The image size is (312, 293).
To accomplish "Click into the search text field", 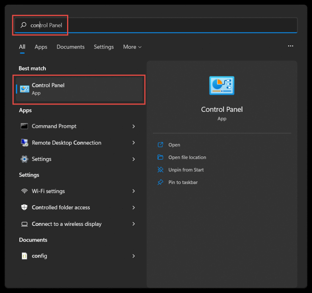I will [x=156, y=25].
